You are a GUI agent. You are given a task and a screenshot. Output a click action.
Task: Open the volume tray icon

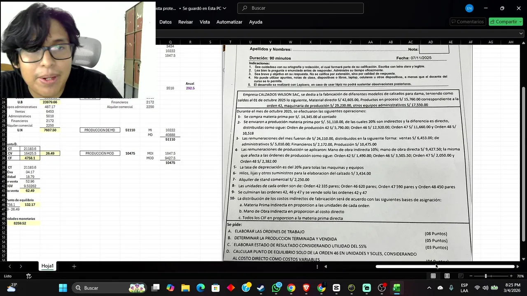point(486,288)
